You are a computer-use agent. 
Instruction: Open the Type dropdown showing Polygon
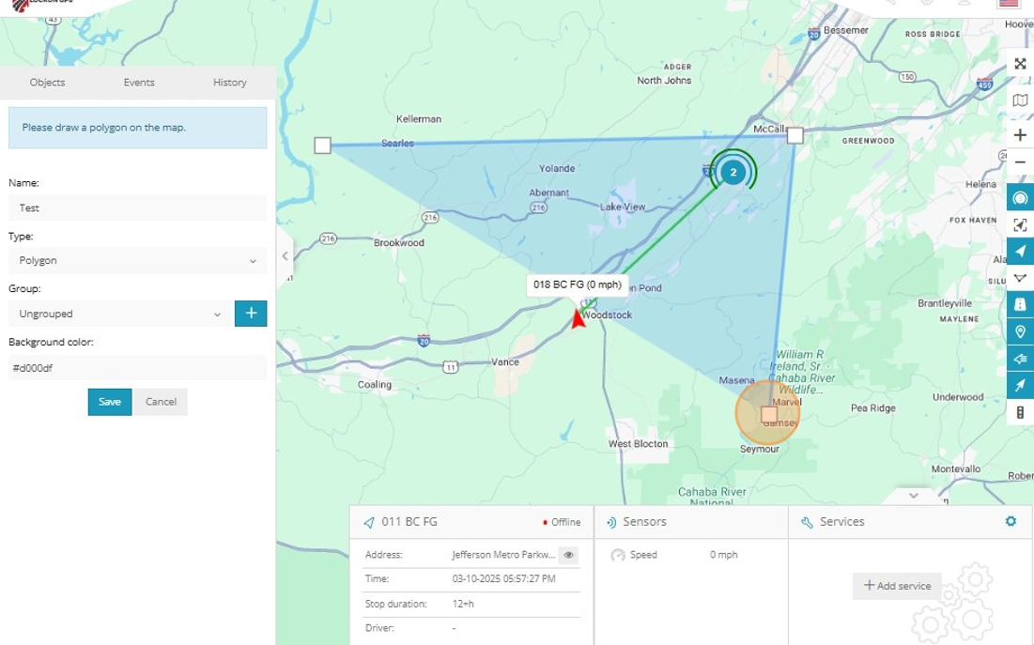138,260
